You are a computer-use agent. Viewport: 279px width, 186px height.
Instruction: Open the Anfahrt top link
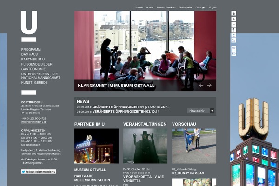click(x=150, y=7)
